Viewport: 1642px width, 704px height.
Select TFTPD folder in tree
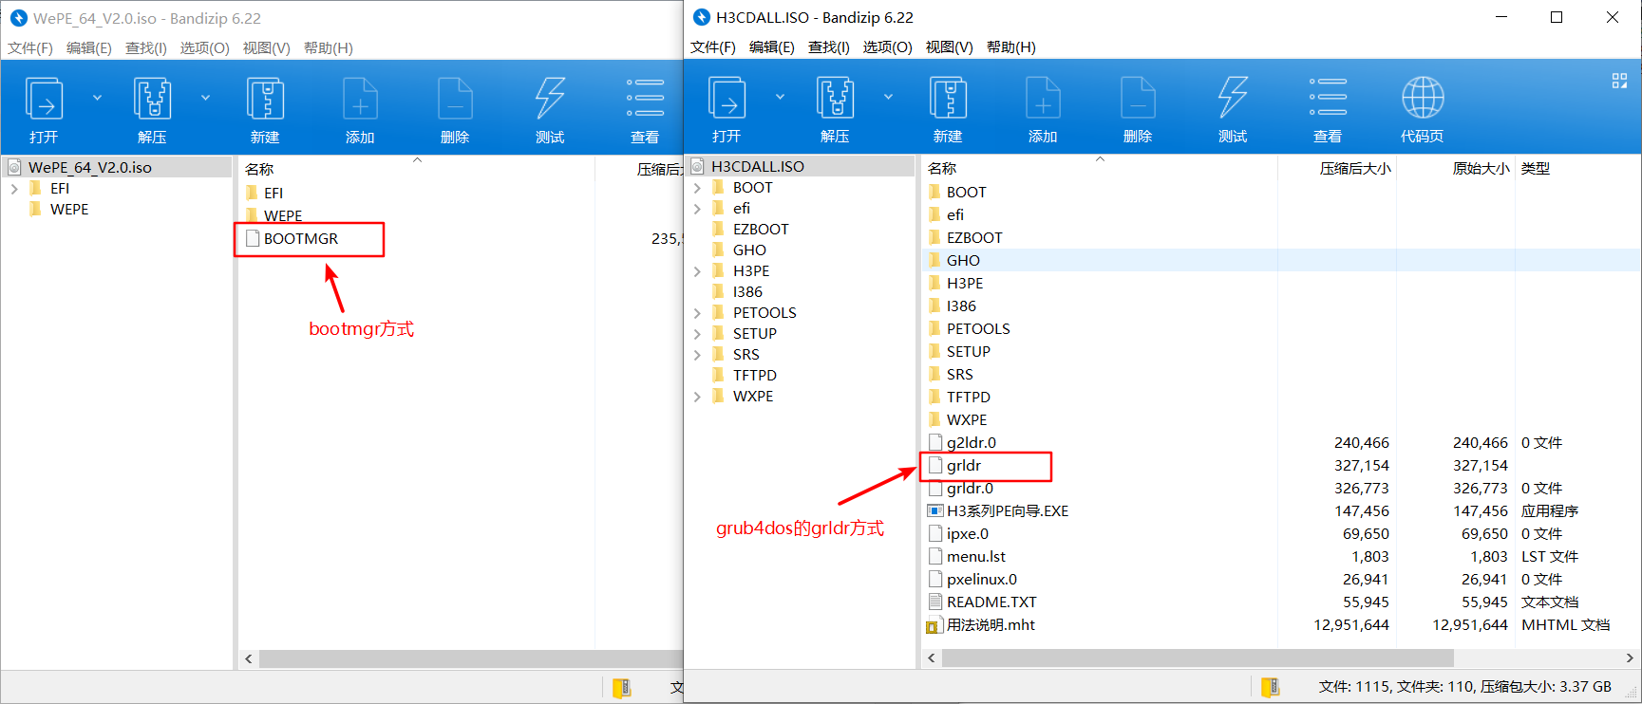coord(755,376)
